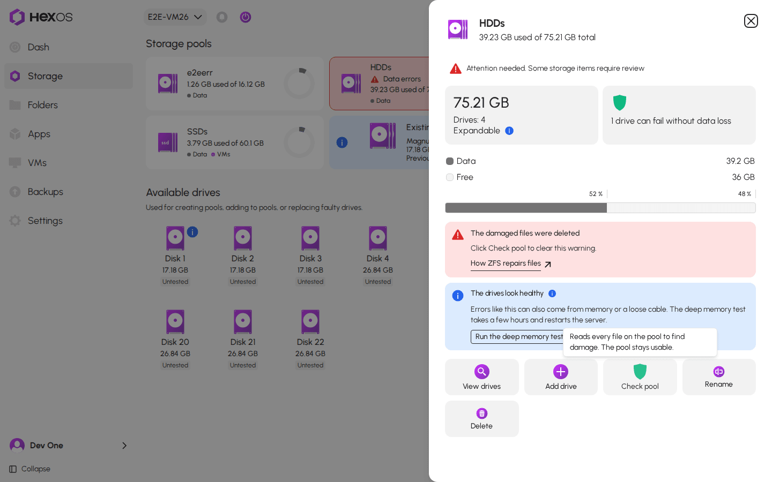Click the HDDs header pool icon
Viewport: 772px width, 482px height.
[x=458, y=29]
